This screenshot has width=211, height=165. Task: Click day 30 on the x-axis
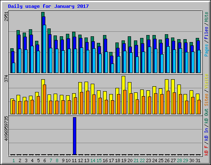(192, 160)
